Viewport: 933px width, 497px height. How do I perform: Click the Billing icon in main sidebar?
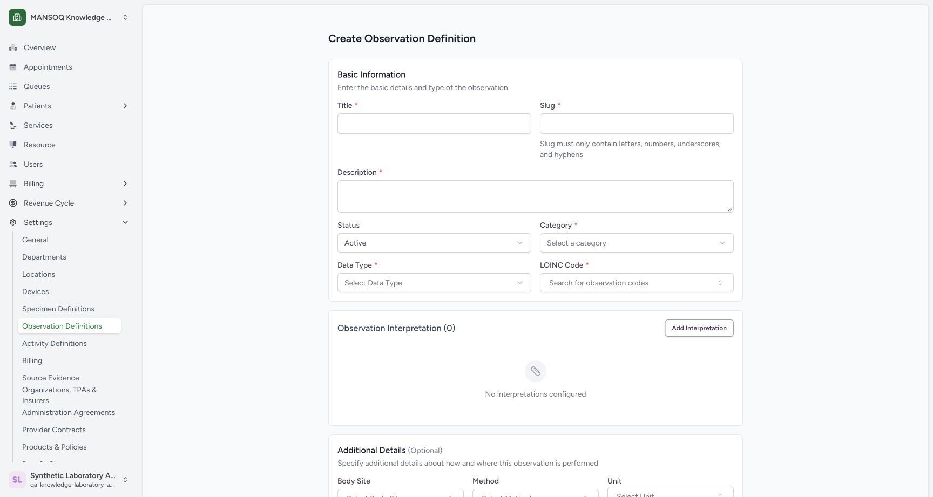point(13,183)
